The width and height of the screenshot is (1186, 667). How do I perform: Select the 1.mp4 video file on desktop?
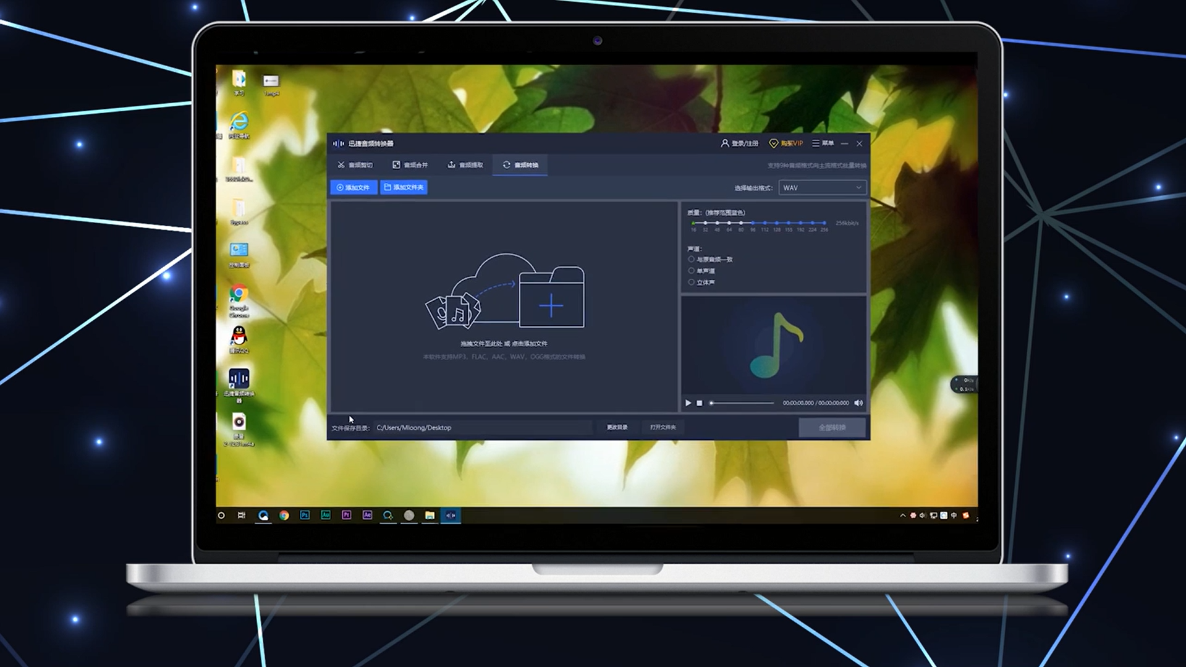[271, 85]
